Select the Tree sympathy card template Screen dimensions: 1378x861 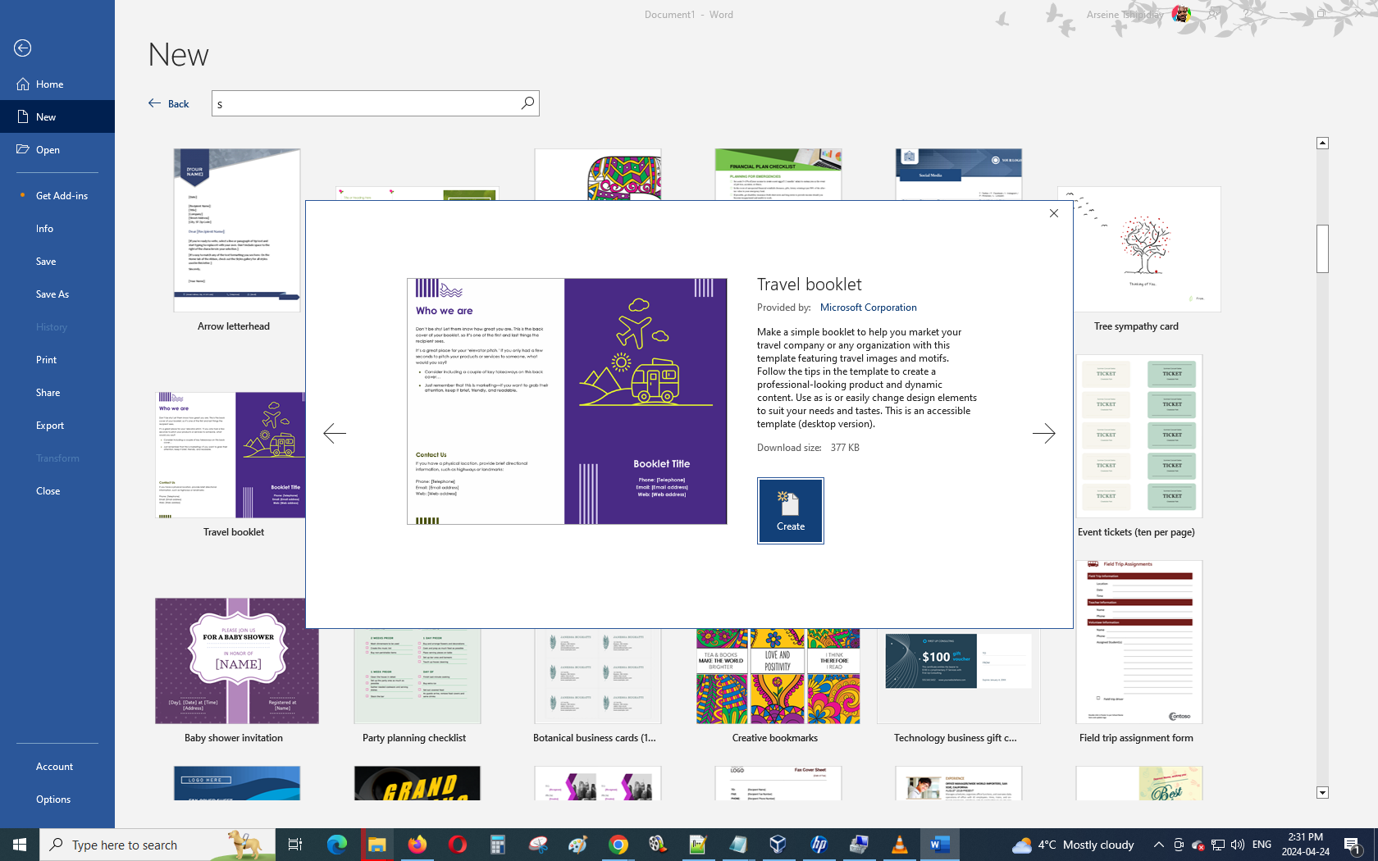[1138, 250]
